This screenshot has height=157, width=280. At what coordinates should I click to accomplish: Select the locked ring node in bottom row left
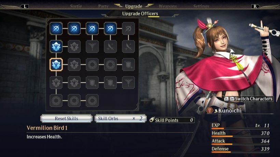[56, 100]
